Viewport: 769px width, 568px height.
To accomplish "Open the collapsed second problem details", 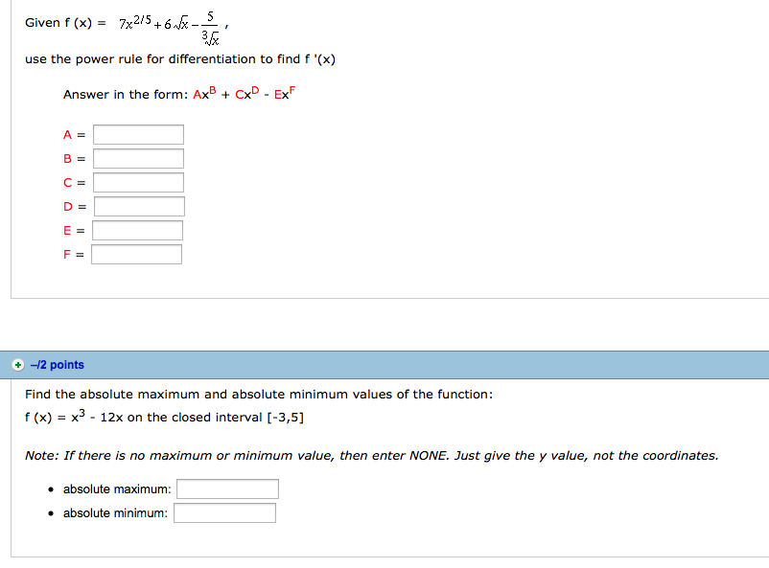I will tap(20, 365).
